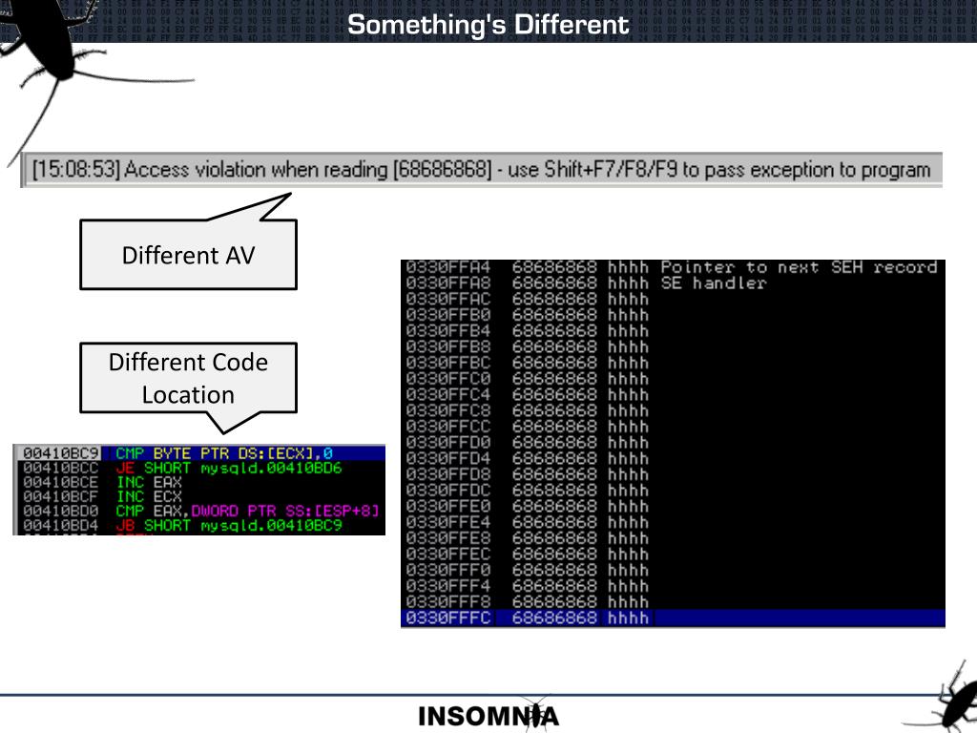Click the INSOMNIA logo in footer
Screen dimensions: 977x733
(x=489, y=716)
